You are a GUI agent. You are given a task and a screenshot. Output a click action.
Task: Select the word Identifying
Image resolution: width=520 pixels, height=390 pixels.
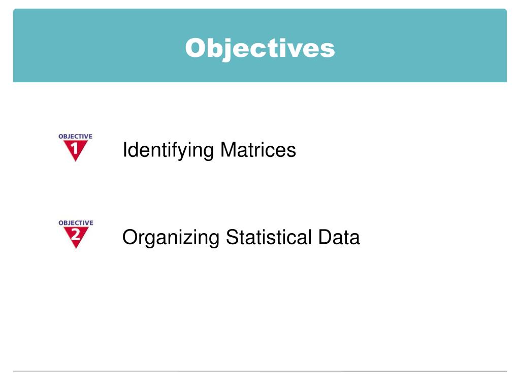(x=168, y=150)
